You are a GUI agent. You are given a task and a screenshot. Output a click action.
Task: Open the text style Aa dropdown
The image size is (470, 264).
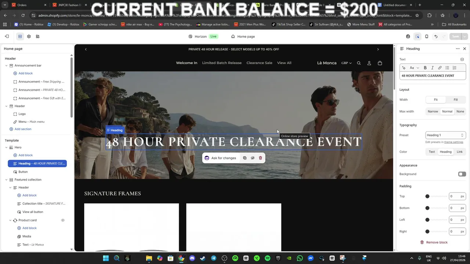(x=414, y=68)
